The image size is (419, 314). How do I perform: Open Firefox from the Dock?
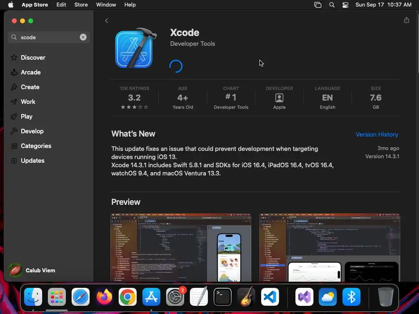[104, 297]
